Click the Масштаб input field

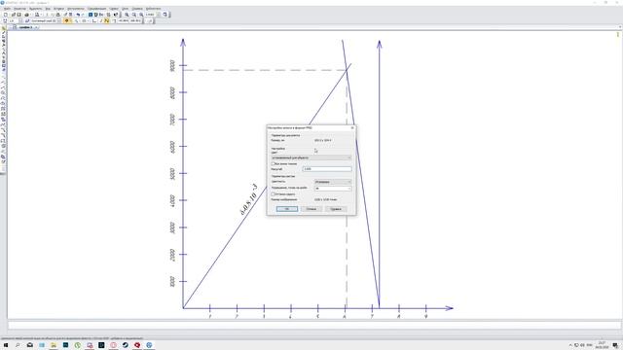tap(327, 169)
